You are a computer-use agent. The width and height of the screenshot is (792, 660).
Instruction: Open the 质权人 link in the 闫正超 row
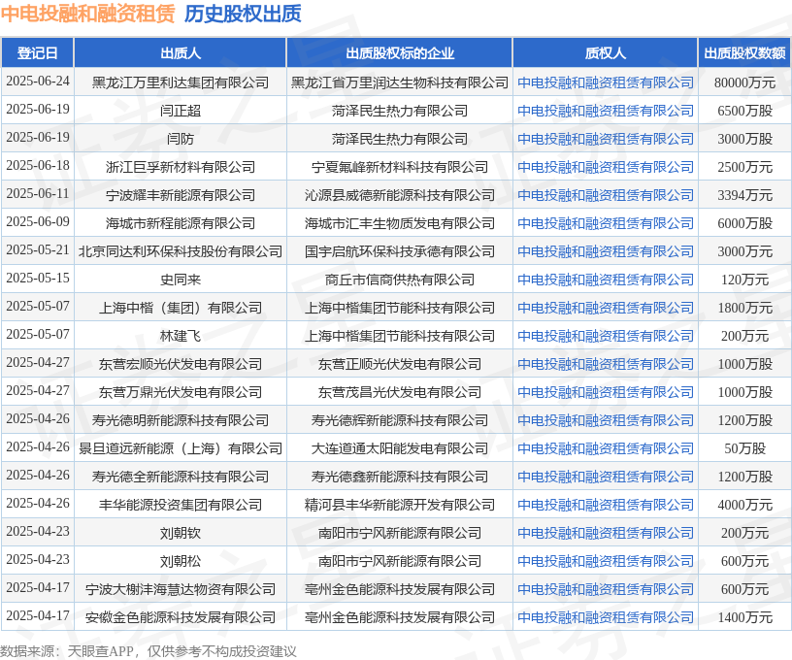click(x=605, y=111)
